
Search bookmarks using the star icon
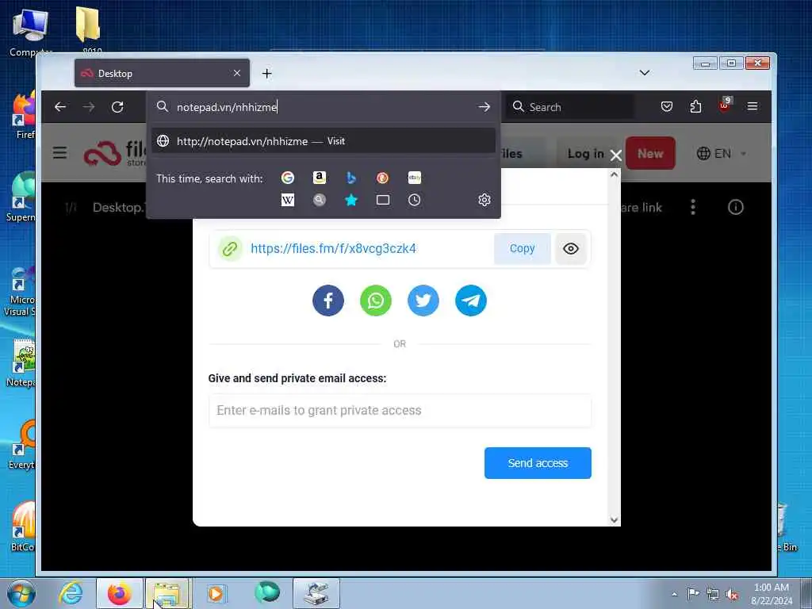351,200
